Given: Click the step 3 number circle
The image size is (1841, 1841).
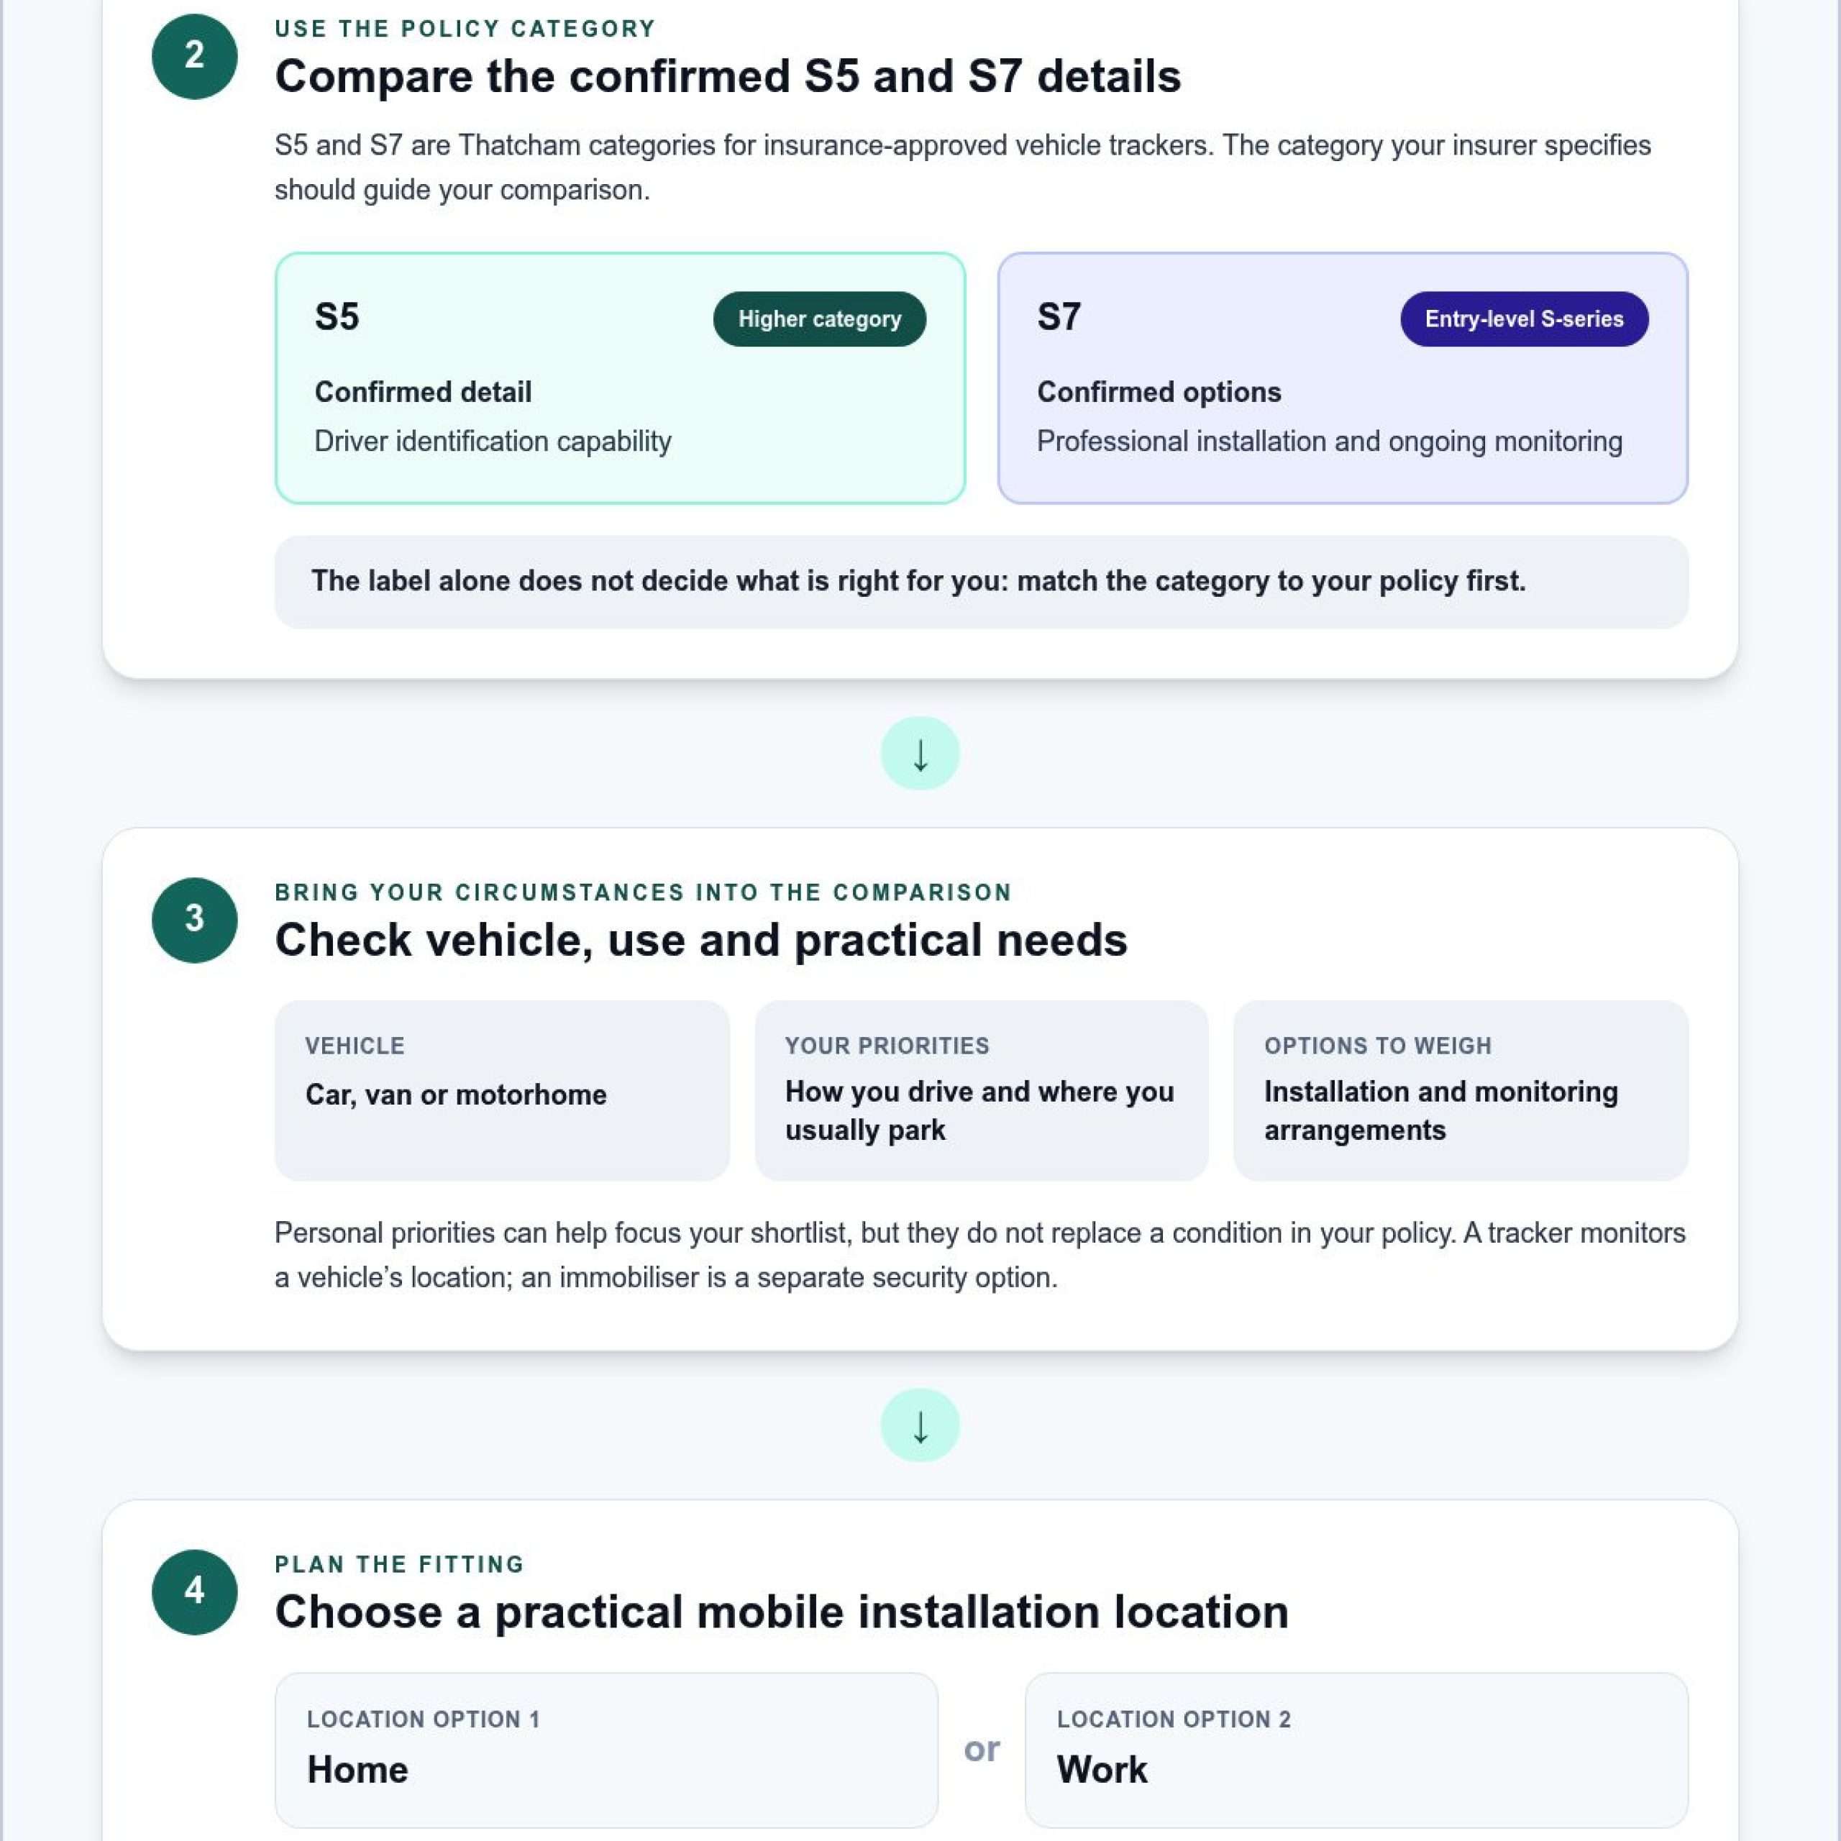Looking at the screenshot, I should coord(194,920).
